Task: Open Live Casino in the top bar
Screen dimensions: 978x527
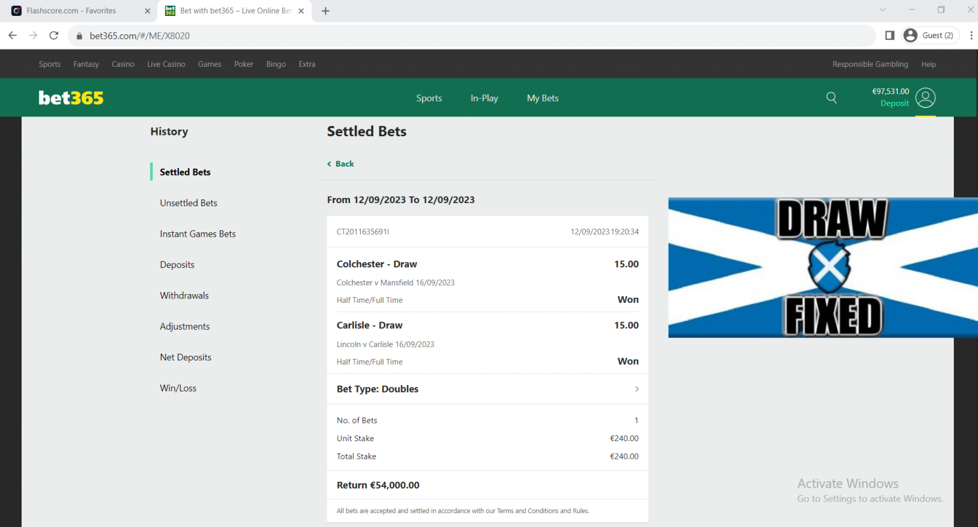Action: [166, 64]
